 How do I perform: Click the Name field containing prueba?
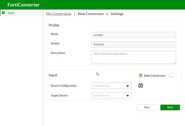134,35
